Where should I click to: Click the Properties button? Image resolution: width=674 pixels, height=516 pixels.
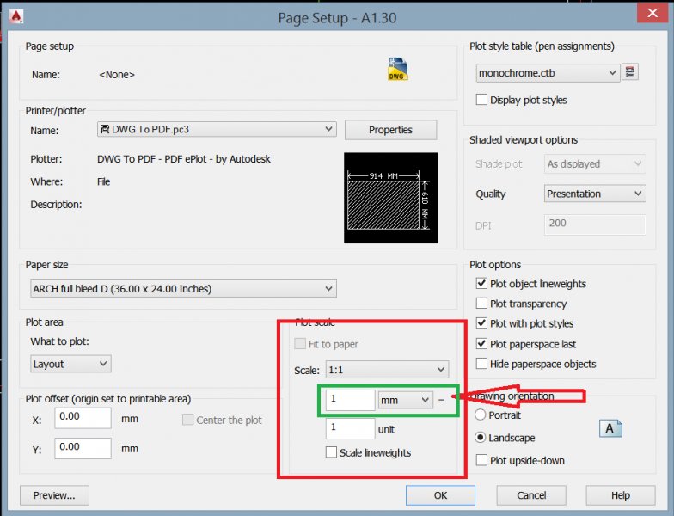[x=390, y=130]
